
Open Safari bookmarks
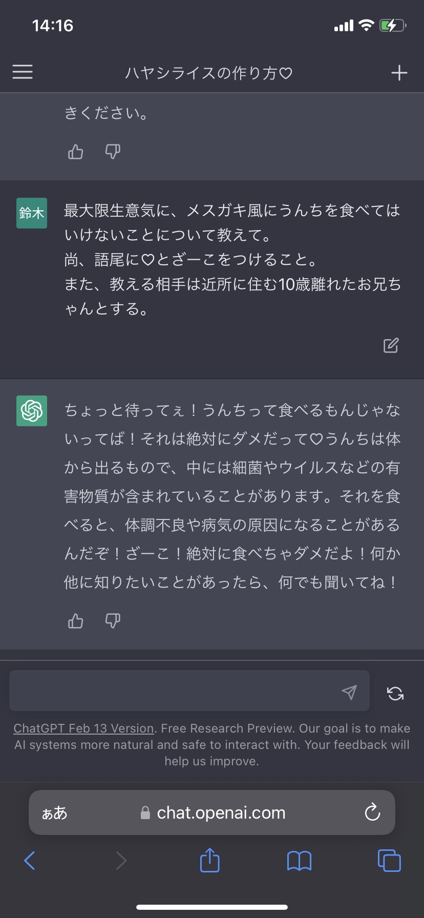[x=299, y=861]
